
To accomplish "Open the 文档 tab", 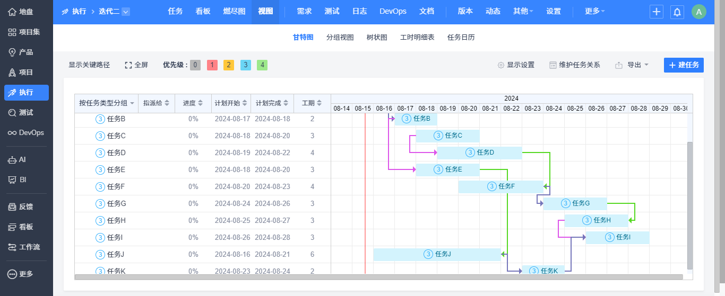I will (427, 12).
